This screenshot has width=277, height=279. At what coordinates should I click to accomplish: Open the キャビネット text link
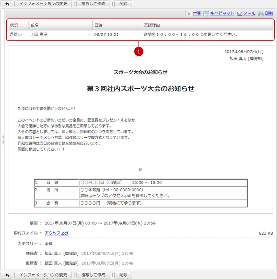pyautogui.click(x=222, y=13)
